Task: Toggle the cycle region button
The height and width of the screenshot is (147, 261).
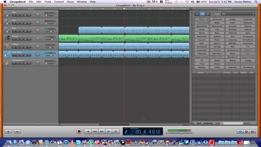Action: (116, 131)
